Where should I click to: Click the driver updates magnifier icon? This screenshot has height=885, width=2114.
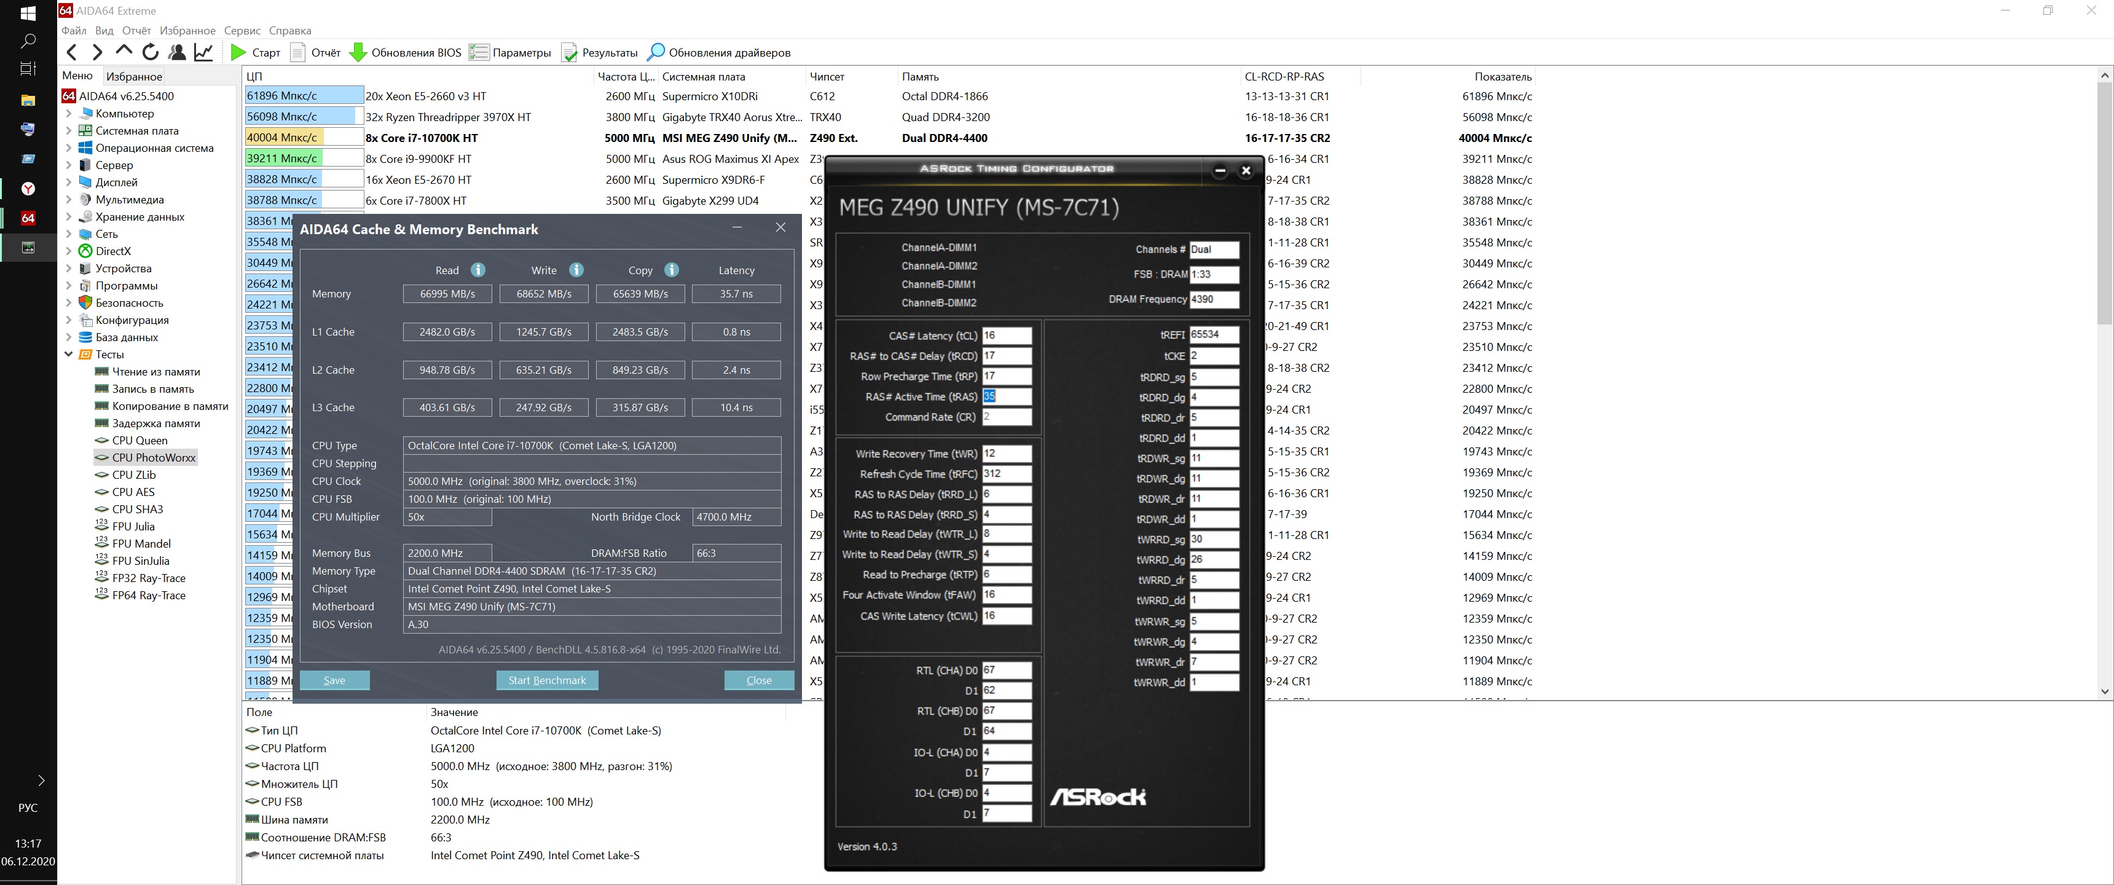click(655, 52)
